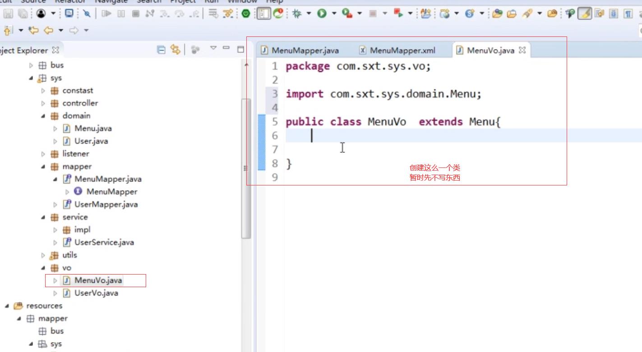Select UserMapper.java in the tree
642x352 pixels.
click(x=106, y=204)
